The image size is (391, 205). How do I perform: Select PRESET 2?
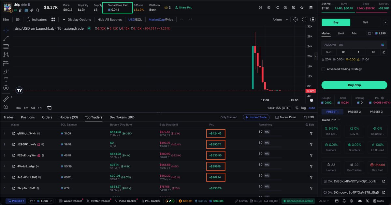[354, 112]
